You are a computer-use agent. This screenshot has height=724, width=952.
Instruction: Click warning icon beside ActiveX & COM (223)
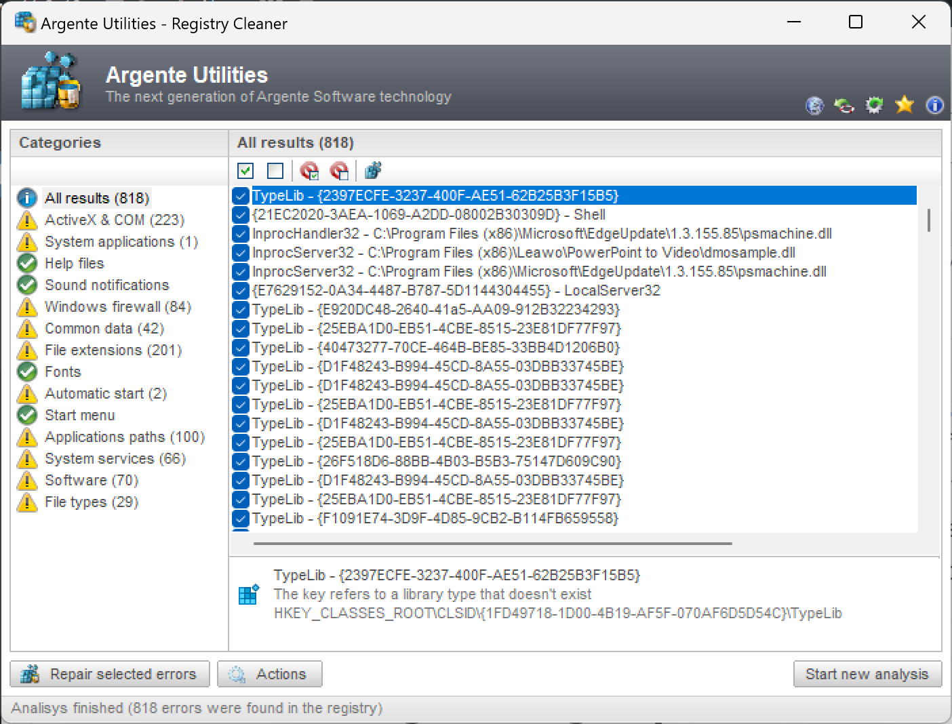tap(26, 220)
